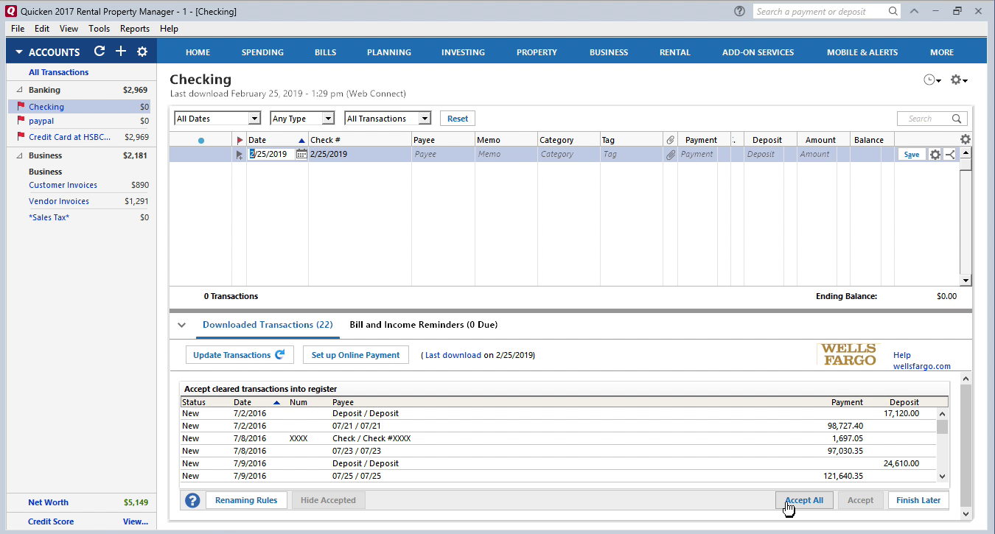Open the calendar picker next to date field
The image size is (995, 534).
coord(301,154)
